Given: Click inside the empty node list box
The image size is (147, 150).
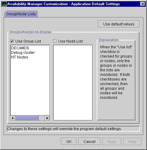Looking at the screenshot, I should (73, 83).
